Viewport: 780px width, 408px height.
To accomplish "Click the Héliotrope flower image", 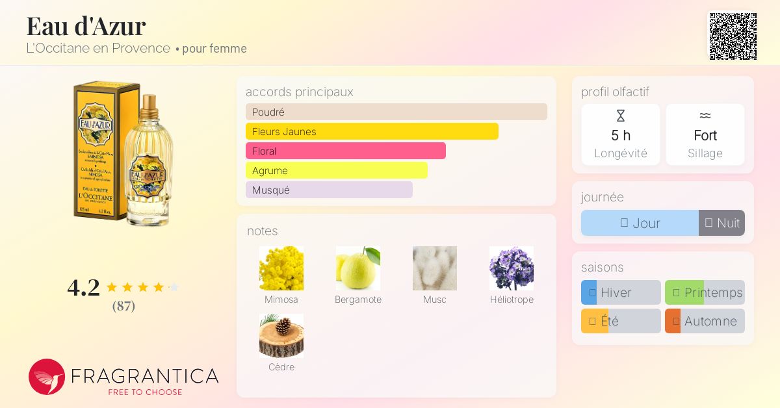I will [x=512, y=268].
